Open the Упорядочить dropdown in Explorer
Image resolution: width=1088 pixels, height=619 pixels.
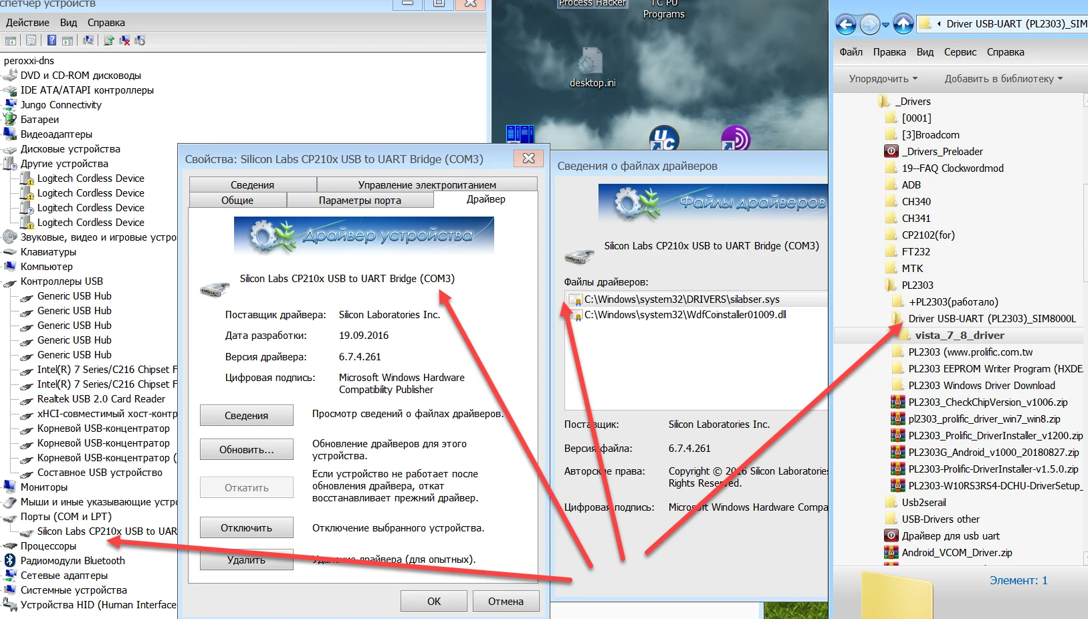tap(883, 79)
